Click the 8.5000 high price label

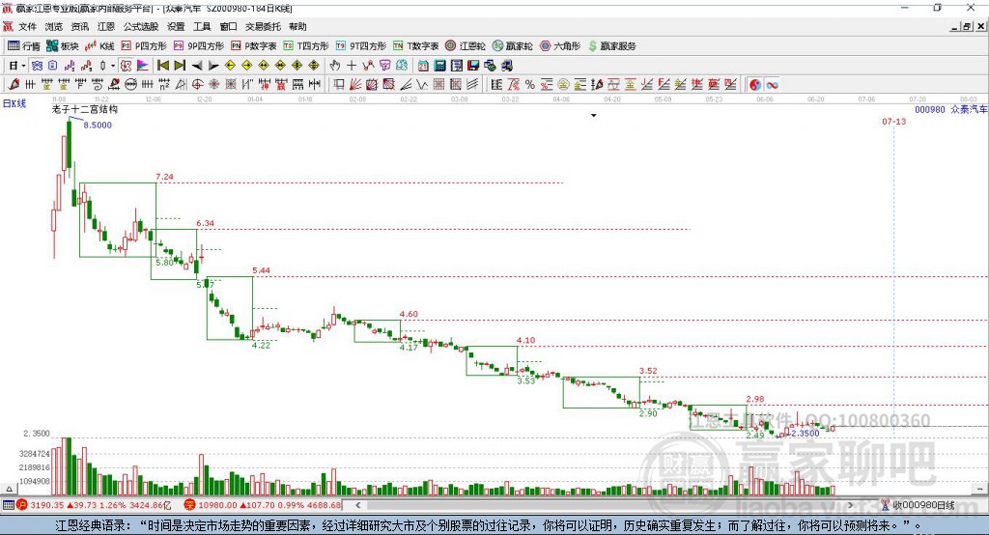click(x=98, y=125)
